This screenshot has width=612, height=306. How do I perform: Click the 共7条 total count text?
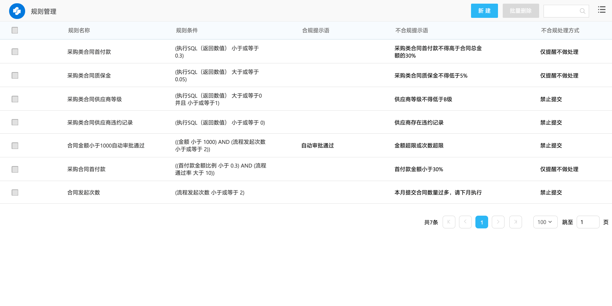pyautogui.click(x=431, y=222)
